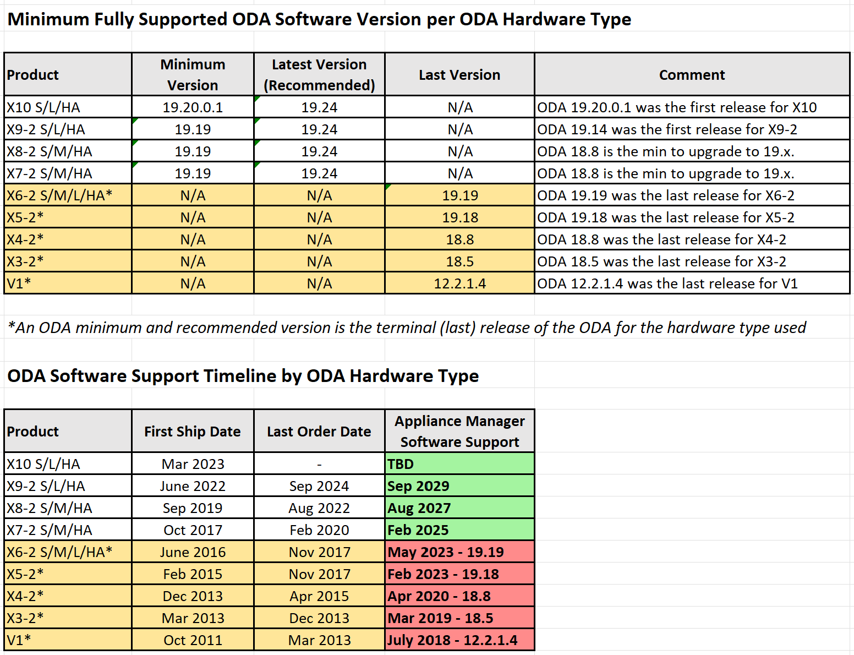854x655 pixels.
Task: Click the 'Last Version' column header
Action: point(459,74)
